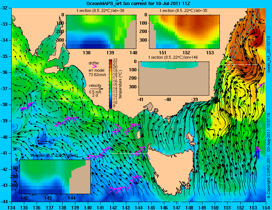Open the lat=-41 temperature section inset plot

point(55,177)
